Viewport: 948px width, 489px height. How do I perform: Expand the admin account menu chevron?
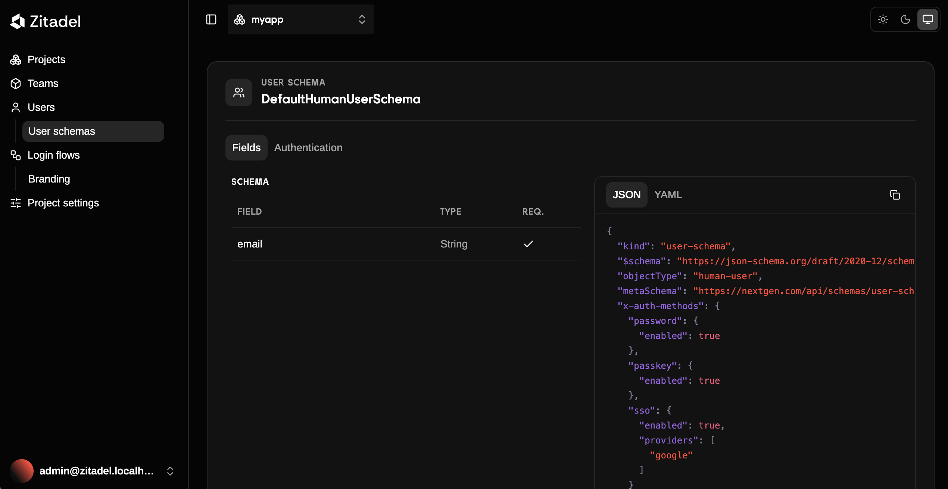pos(170,471)
